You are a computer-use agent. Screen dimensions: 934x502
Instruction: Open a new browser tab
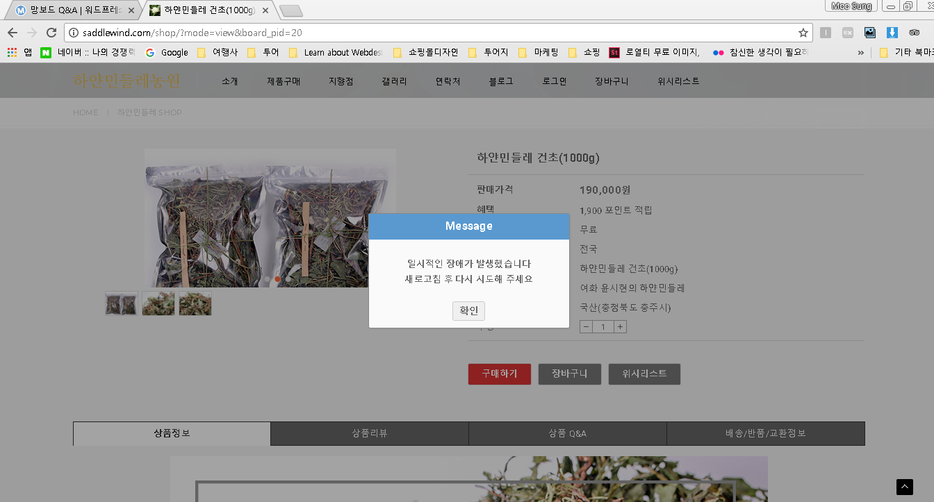pos(290,10)
